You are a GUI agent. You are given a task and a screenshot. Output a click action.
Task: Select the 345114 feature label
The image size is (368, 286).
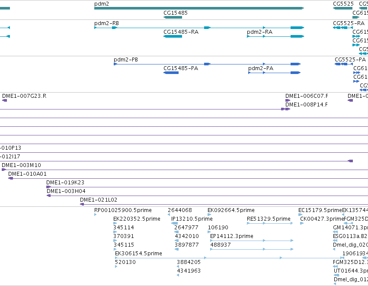pyautogui.click(x=124, y=228)
